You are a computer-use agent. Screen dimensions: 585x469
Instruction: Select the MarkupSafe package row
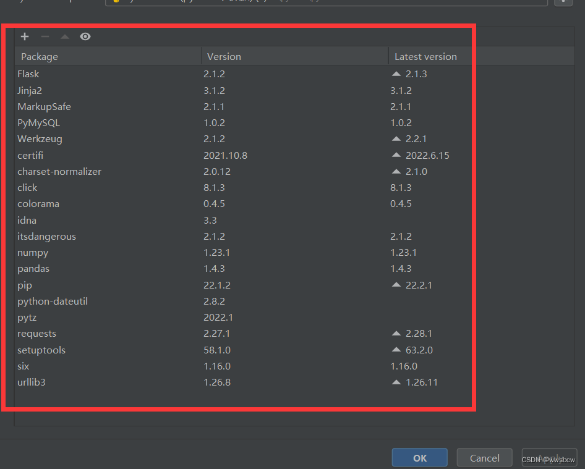point(295,107)
